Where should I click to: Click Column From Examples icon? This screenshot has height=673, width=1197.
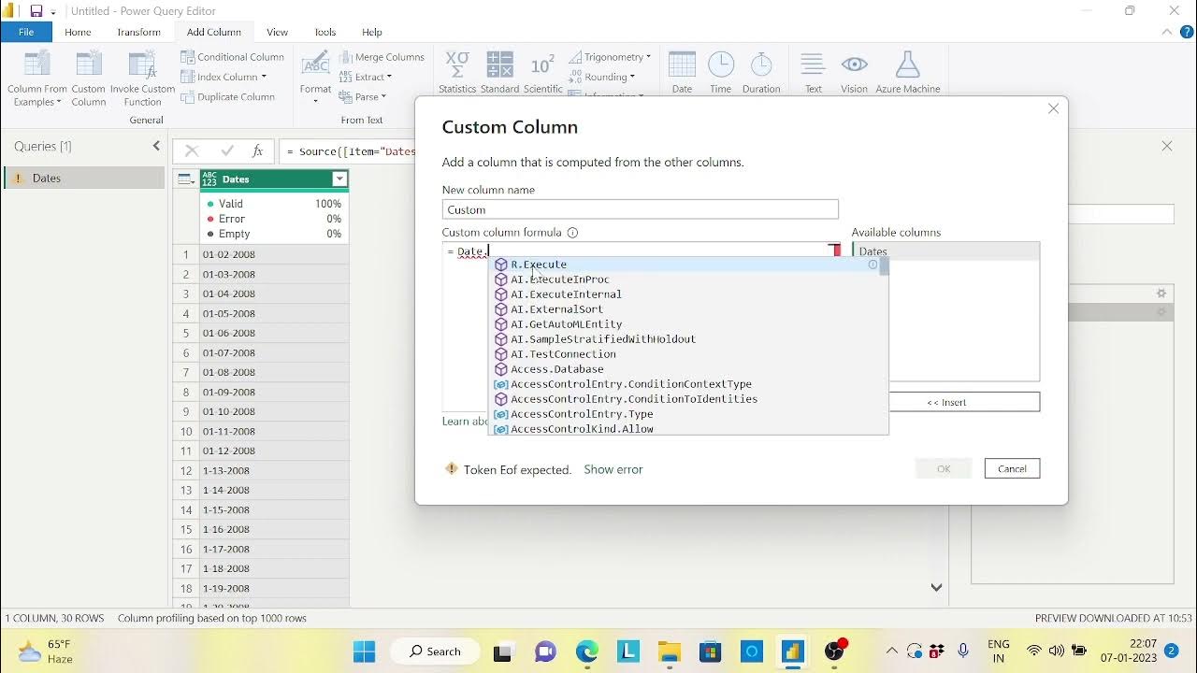coord(36,65)
